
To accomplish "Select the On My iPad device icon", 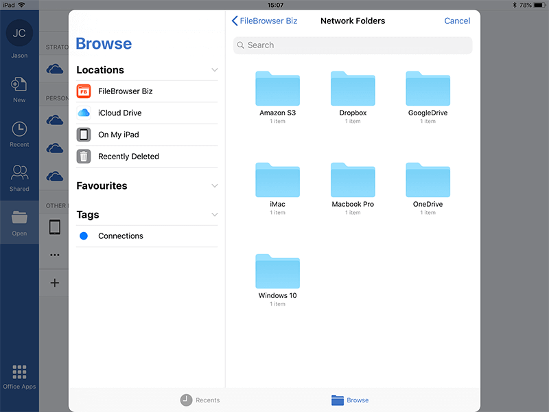I will pos(84,135).
